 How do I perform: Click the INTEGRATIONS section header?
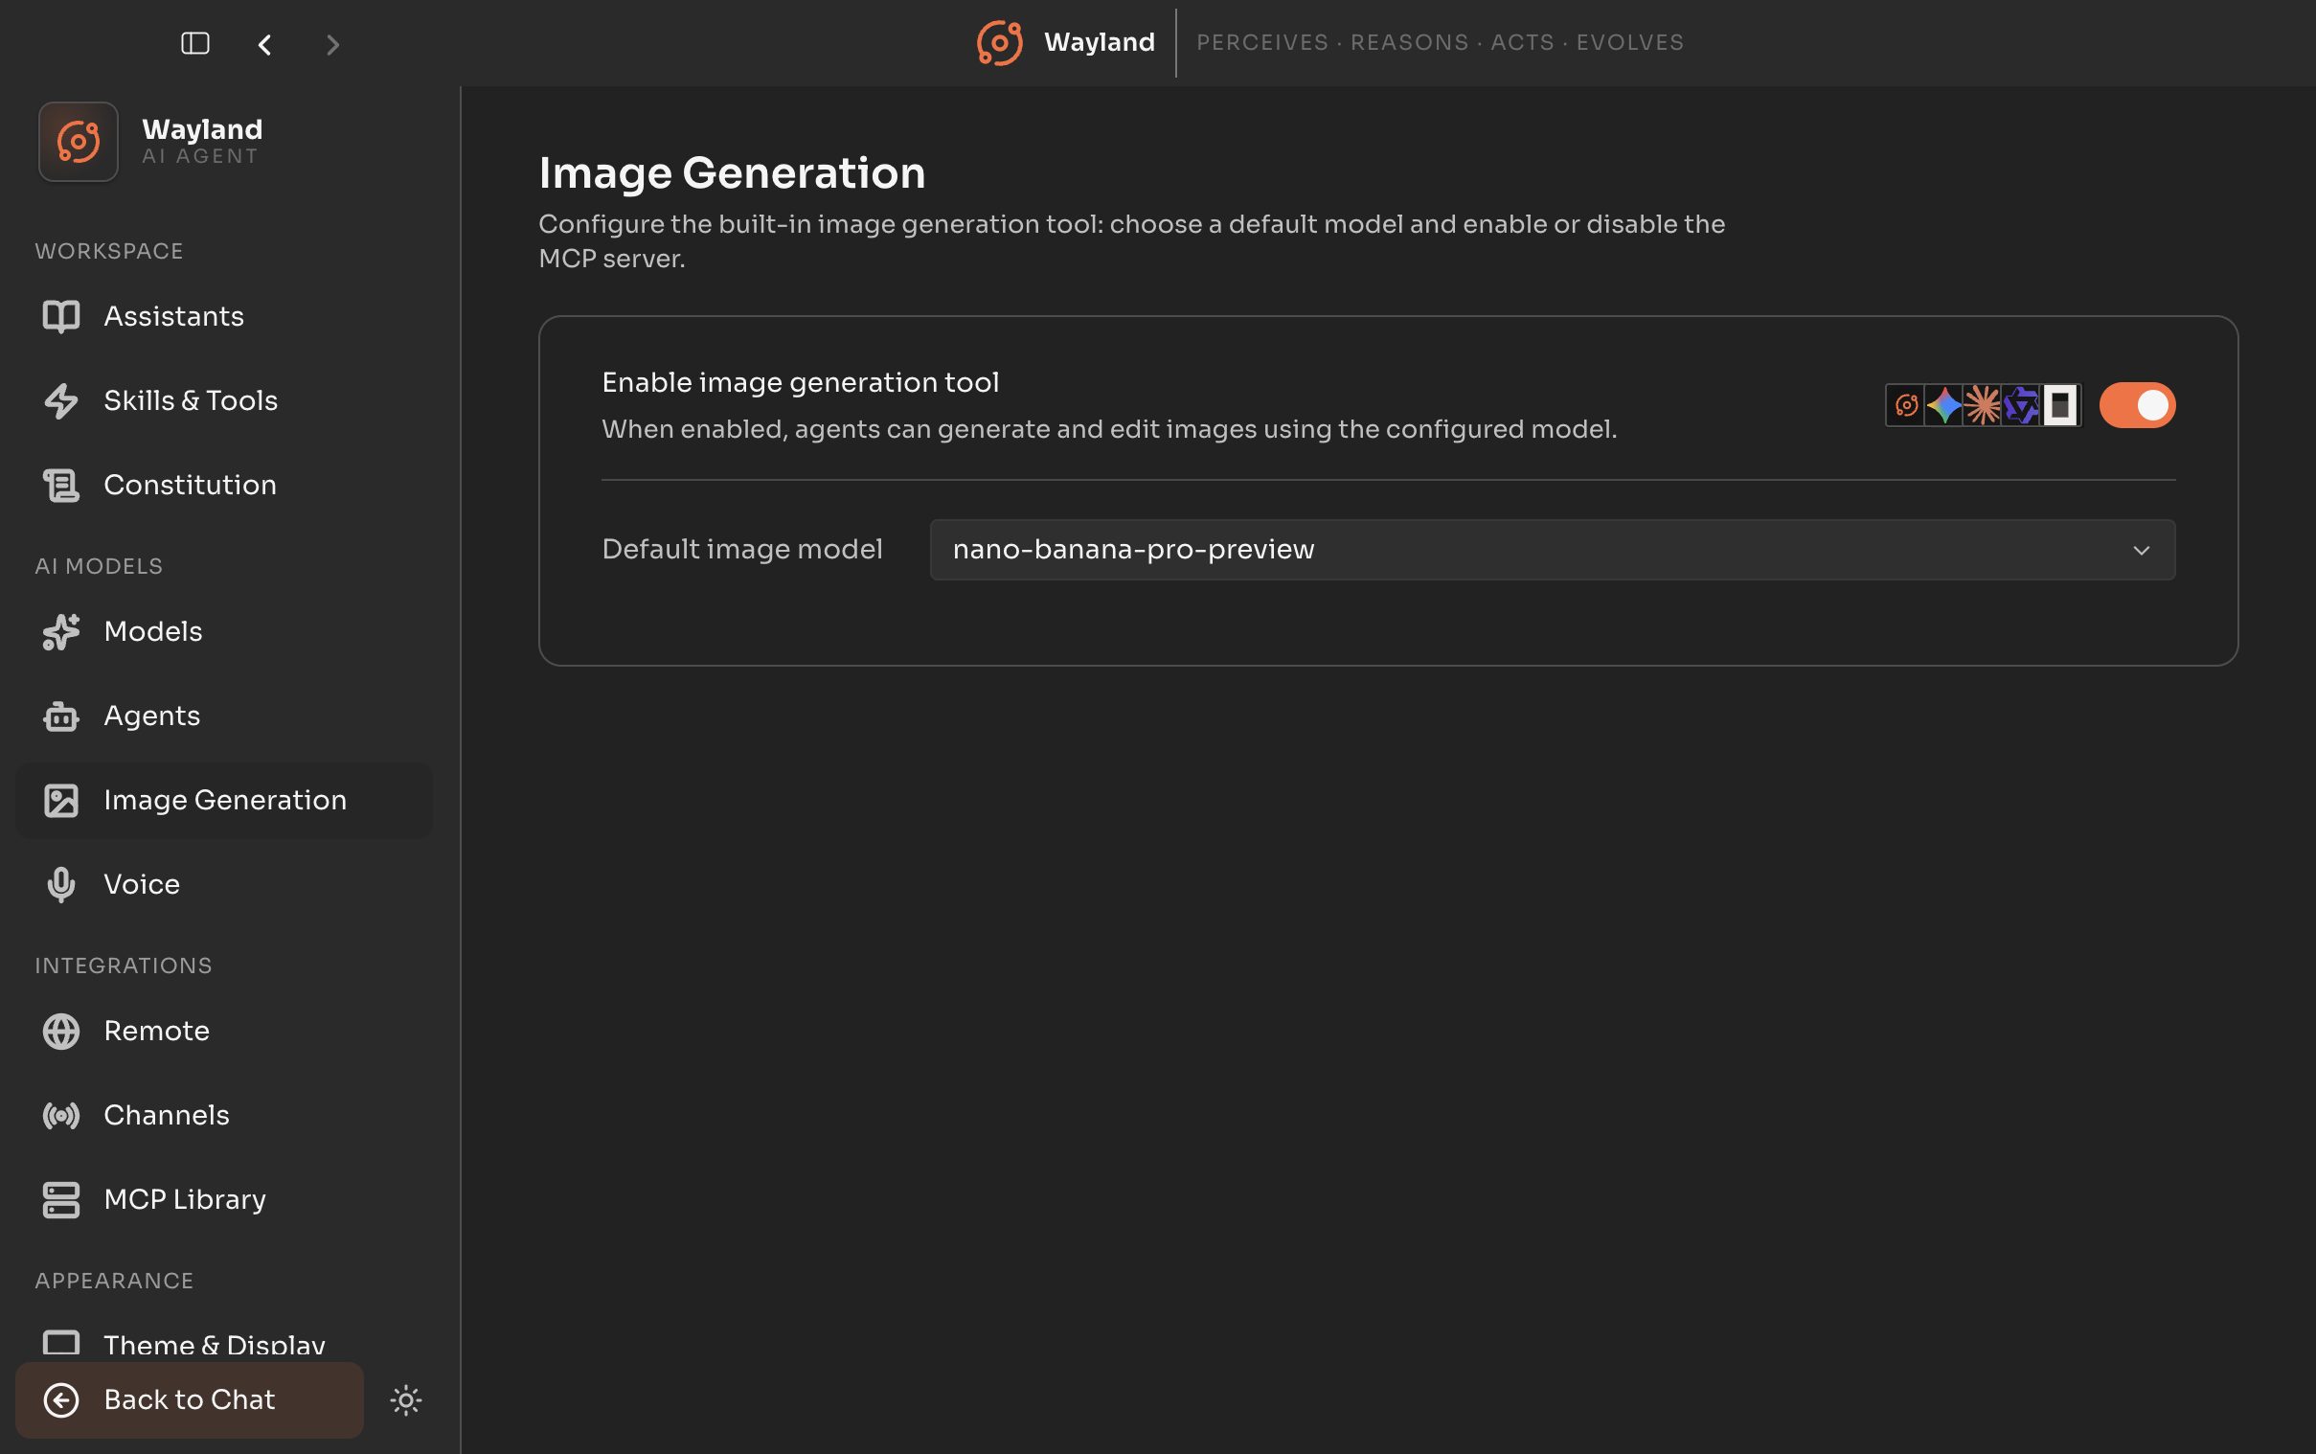point(123,966)
